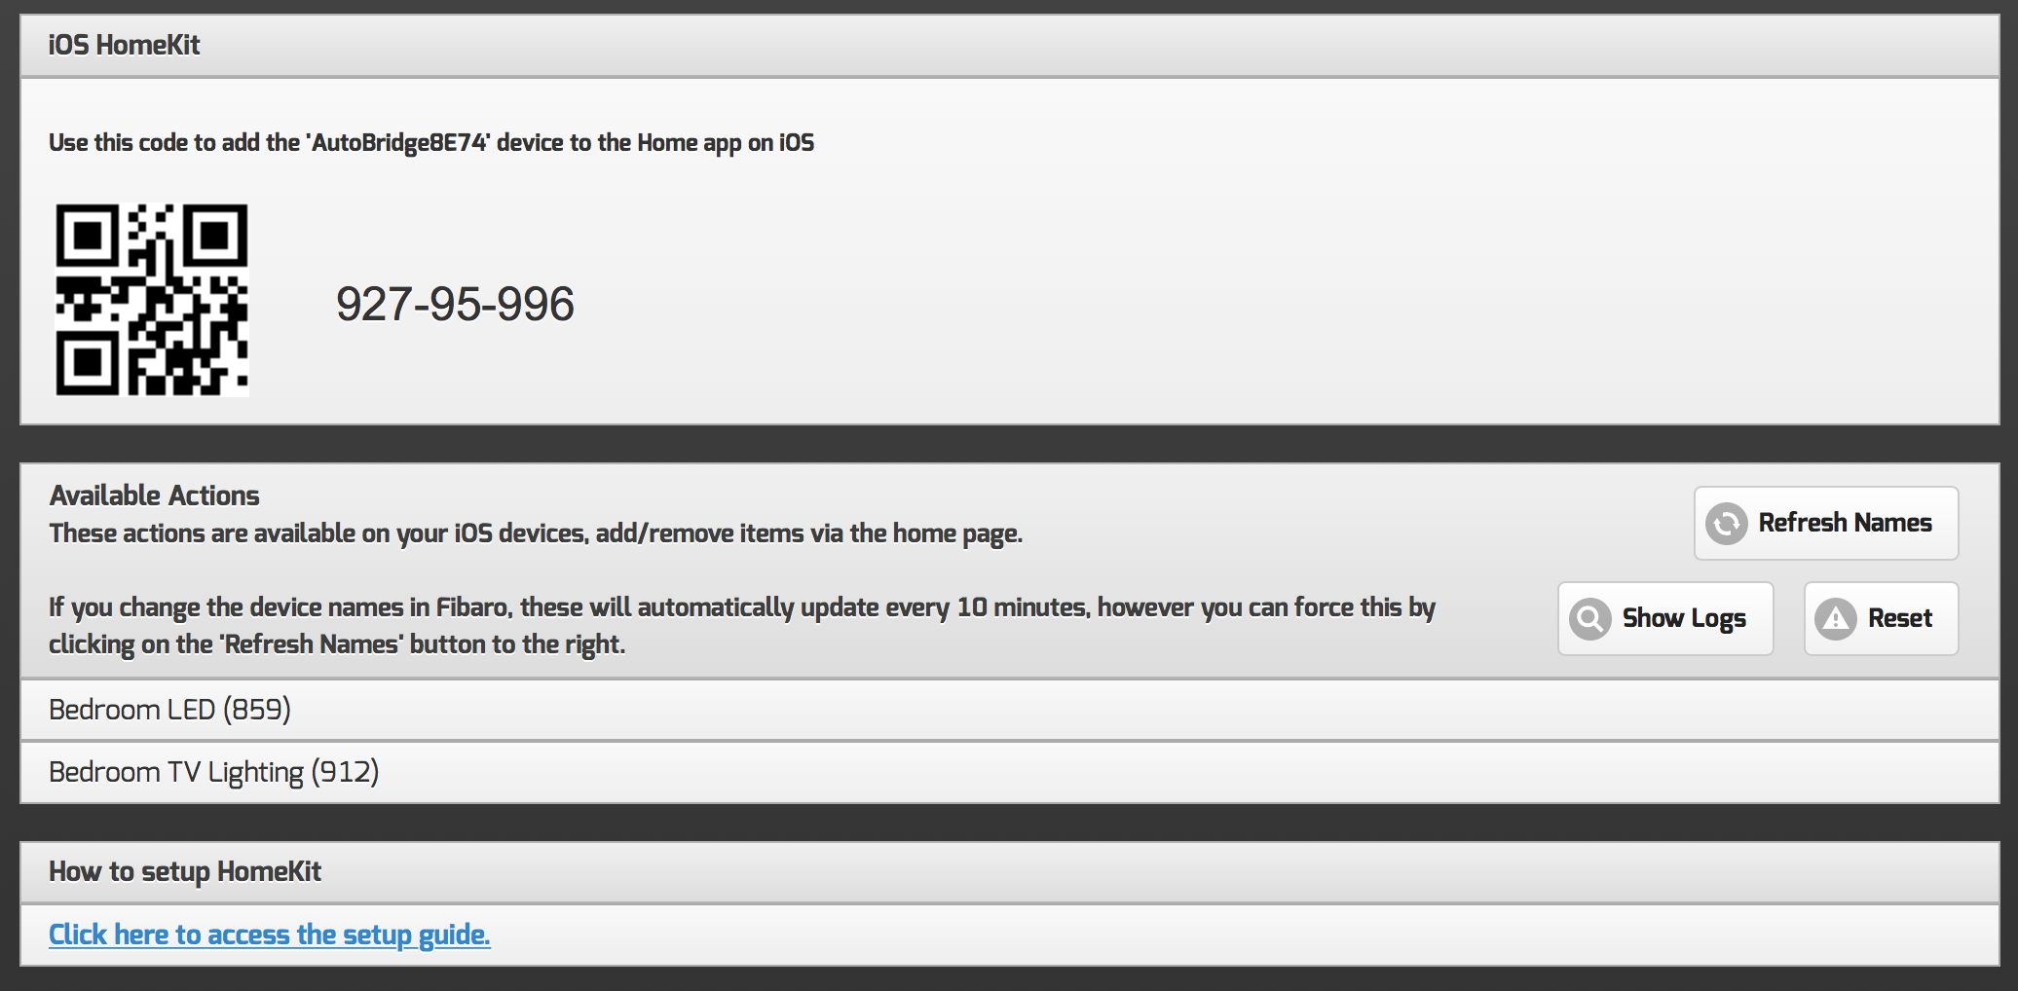Click the iOS HomeKit panel header

click(x=125, y=46)
